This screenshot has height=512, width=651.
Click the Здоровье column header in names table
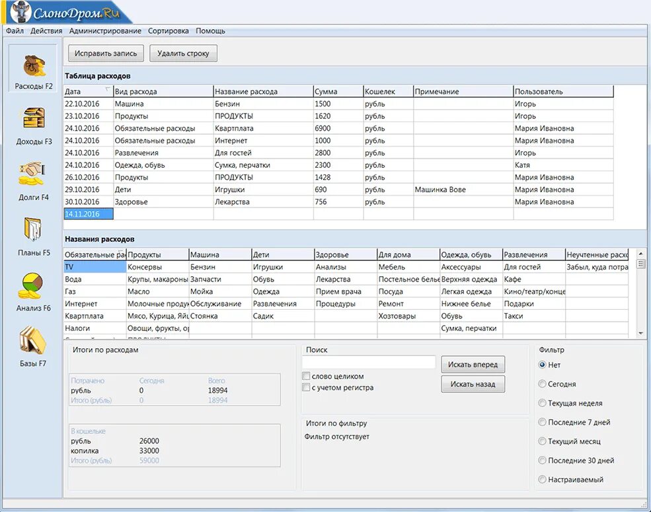click(x=346, y=254)
